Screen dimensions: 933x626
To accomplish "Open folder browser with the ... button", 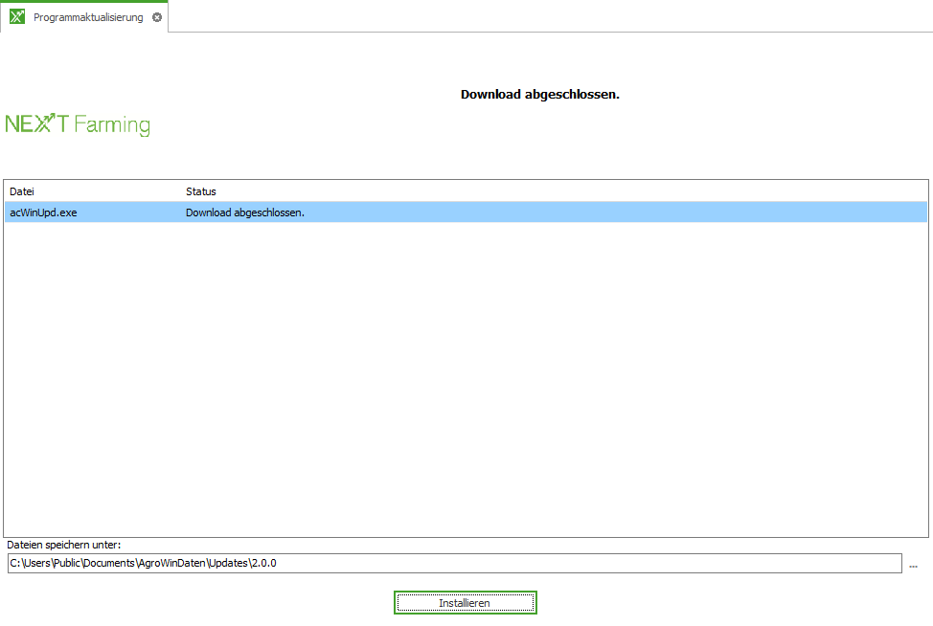I will (913, 565).
